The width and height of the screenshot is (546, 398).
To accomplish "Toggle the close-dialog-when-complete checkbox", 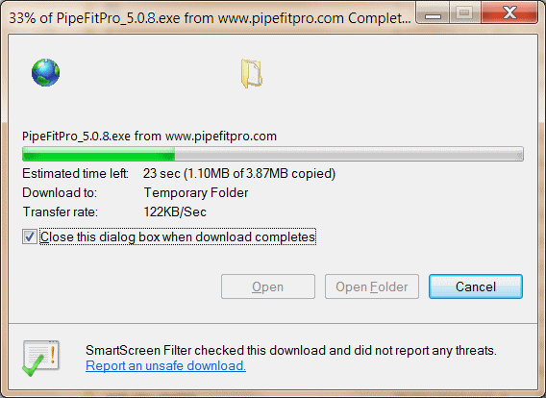I will [x=30, y=236].
